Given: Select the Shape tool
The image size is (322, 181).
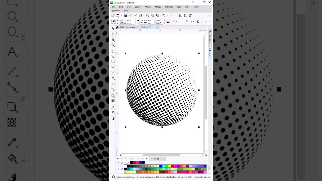Looking at the screenshot, I should coord(113,33).
